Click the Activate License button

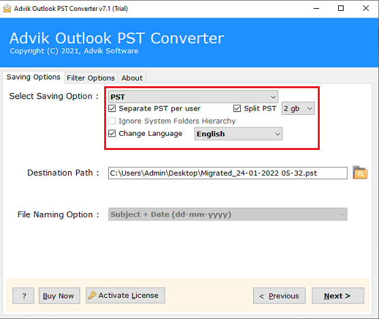[x=125, y=295]
